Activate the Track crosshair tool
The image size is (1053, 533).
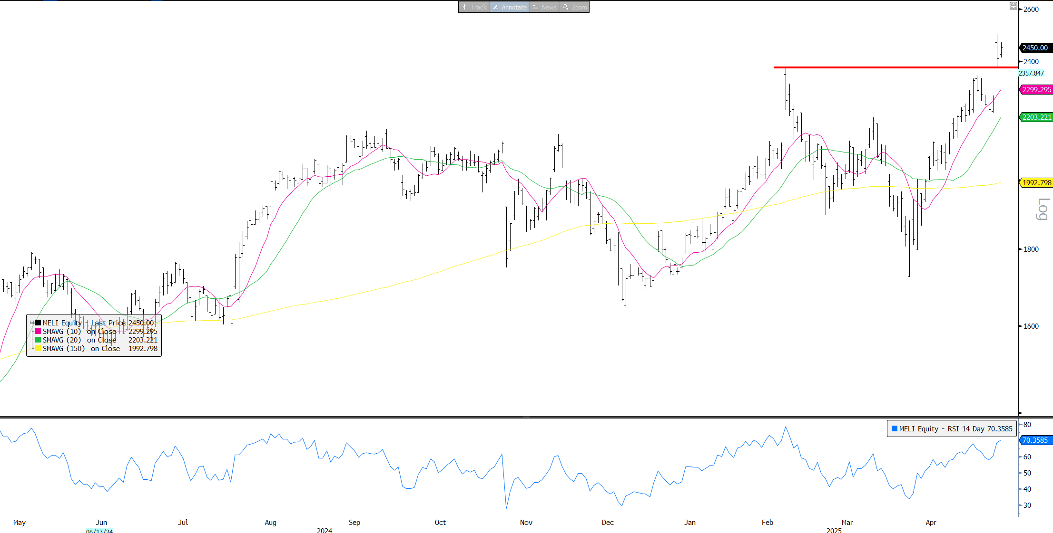(x=474, y=7)
